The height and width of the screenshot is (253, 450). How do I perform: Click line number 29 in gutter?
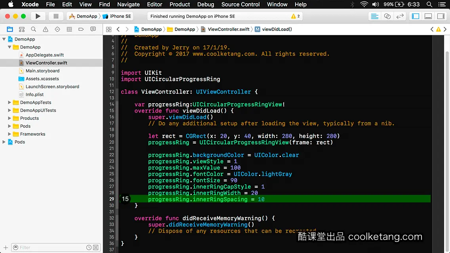[112, 199]
